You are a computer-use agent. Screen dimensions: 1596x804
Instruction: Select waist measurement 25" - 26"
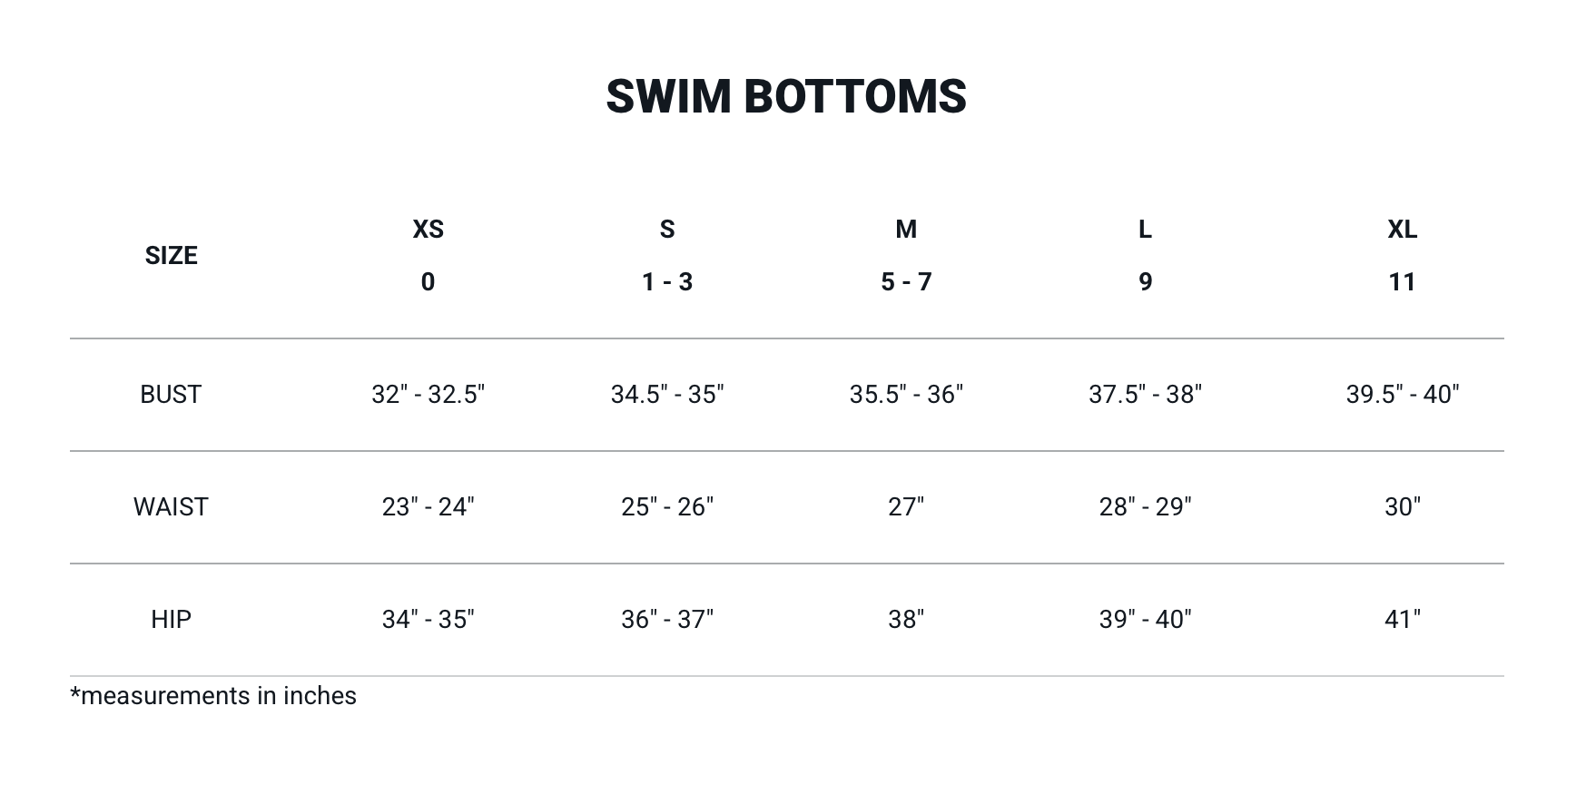[x=667, y=507]
